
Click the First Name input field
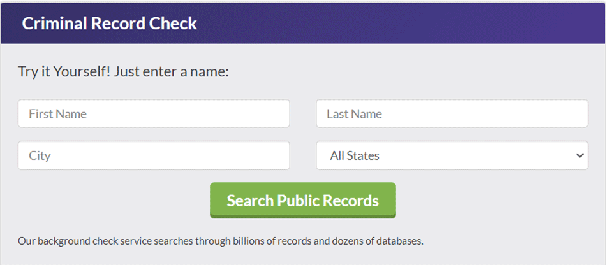pyautogui.click(x=153, y=113)
